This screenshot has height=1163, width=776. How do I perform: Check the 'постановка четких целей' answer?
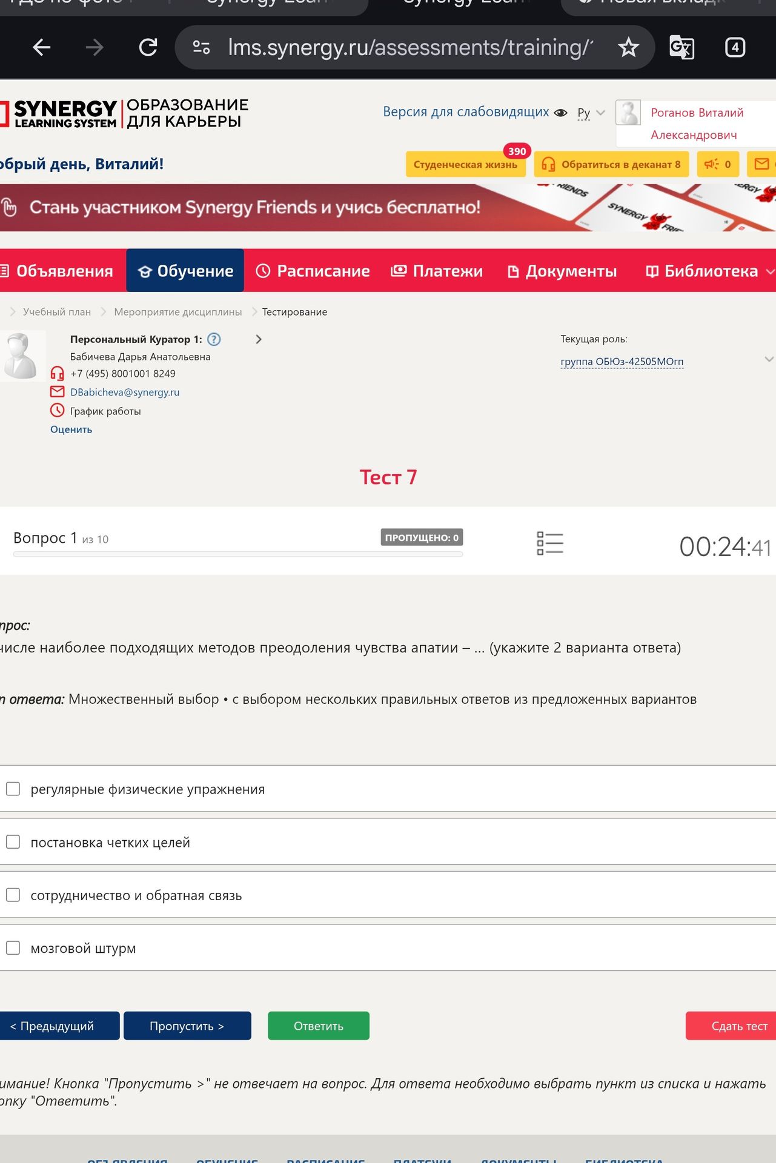(x=13, y=842)
